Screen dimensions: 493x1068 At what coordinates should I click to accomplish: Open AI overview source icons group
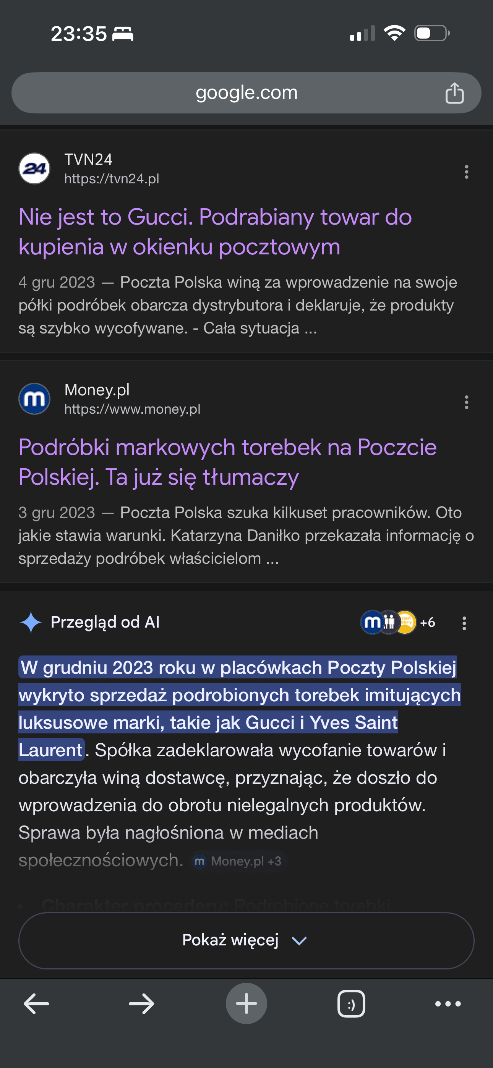pos(397,622)
